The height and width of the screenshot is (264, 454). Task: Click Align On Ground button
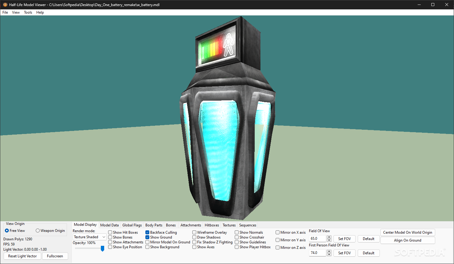point(408,240)
